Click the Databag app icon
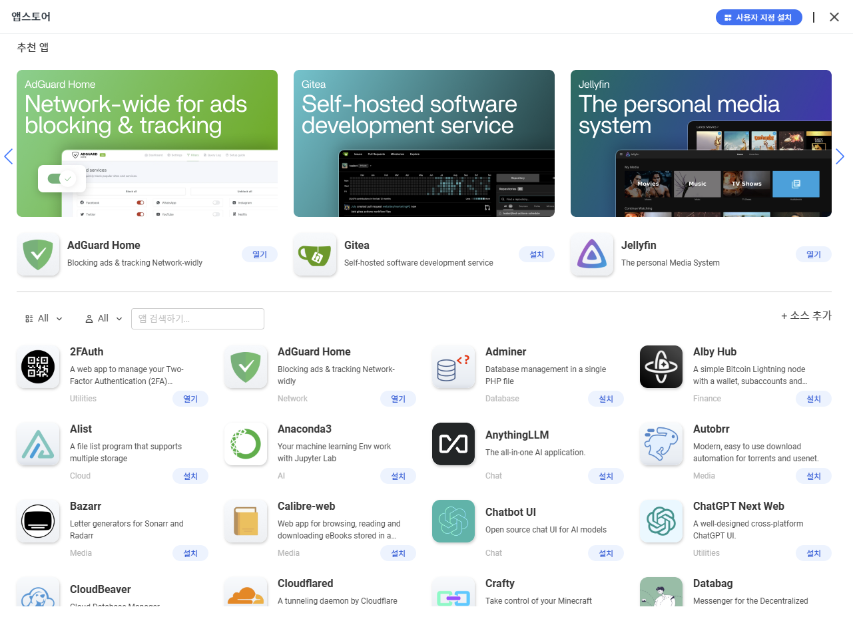 click(661, 592)
